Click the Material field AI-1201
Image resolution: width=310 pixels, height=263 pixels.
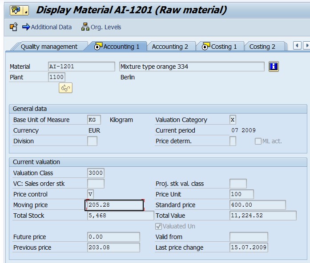click(x=81, y=67)
